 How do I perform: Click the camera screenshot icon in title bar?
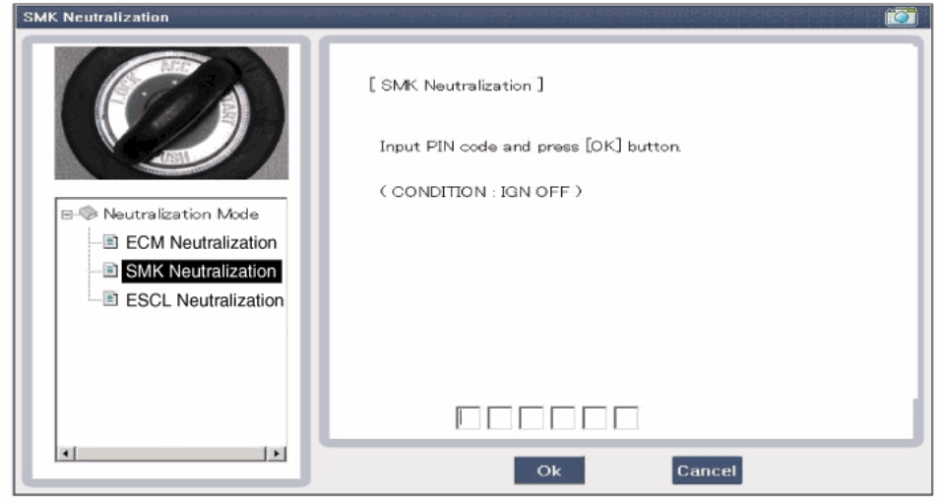pos(902,17)
